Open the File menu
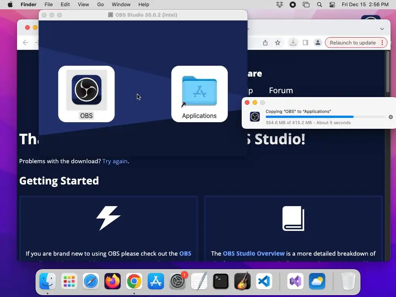Image resolution: width=396 pixels, height=297 pixels. tap(48, 5)
